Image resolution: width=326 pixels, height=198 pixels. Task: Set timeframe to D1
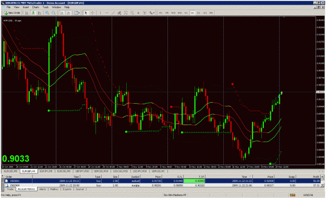(x=199, y=13)
